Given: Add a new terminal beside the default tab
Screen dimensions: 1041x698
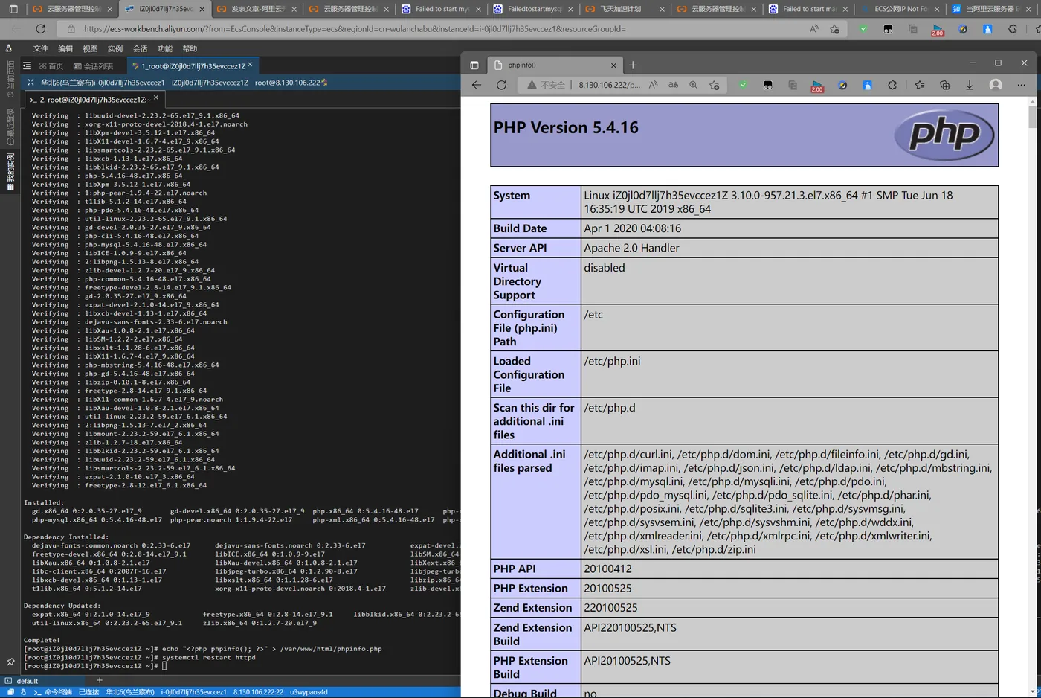Looking at the screenshot, I should tap(99, 680).
